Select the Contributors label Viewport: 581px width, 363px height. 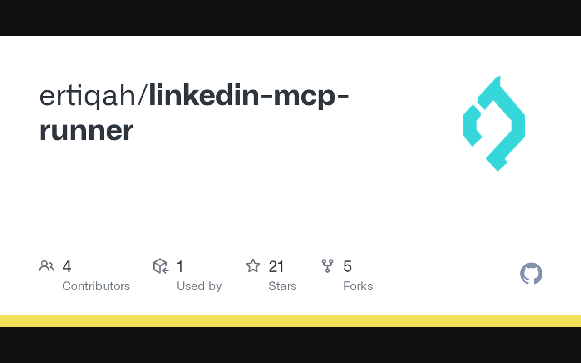[x=96, y=286]
